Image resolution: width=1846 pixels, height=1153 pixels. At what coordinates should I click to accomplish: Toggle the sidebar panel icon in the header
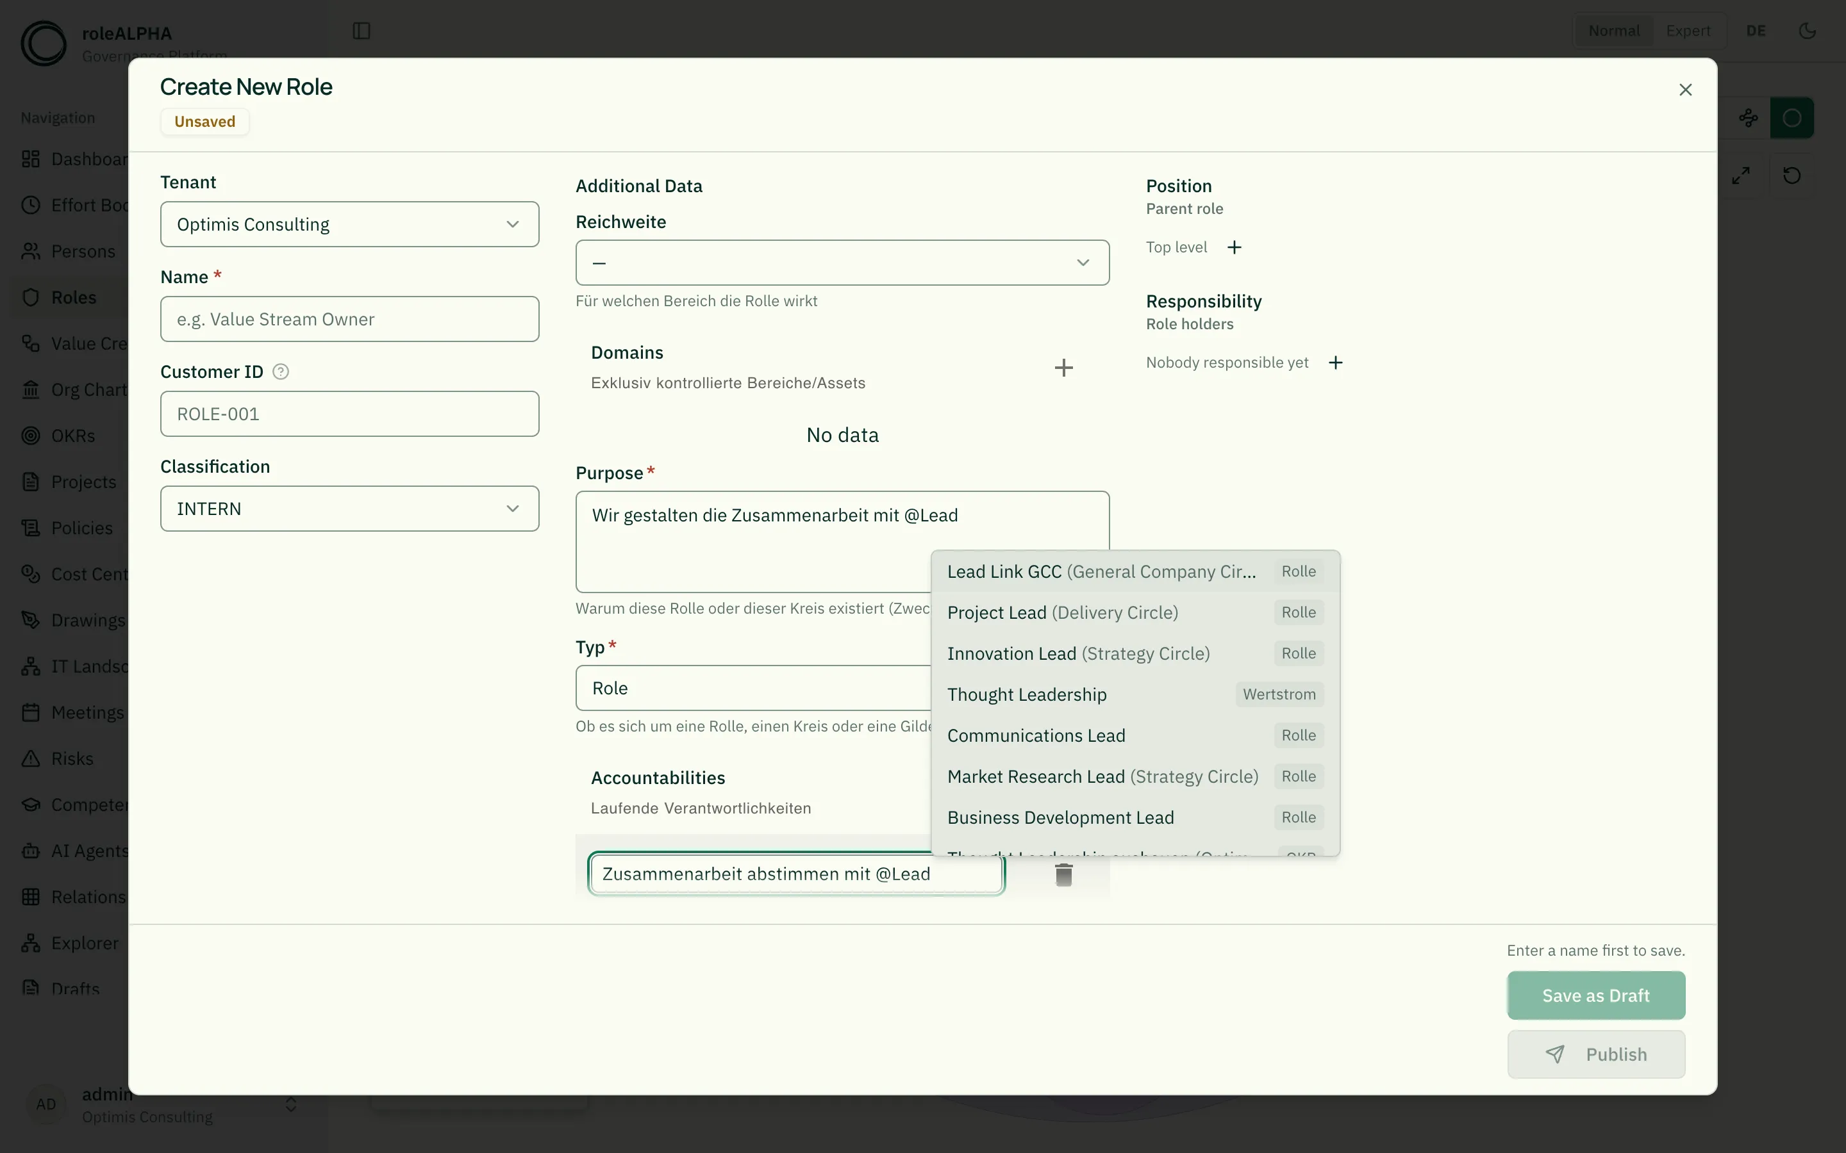(362, 31)
